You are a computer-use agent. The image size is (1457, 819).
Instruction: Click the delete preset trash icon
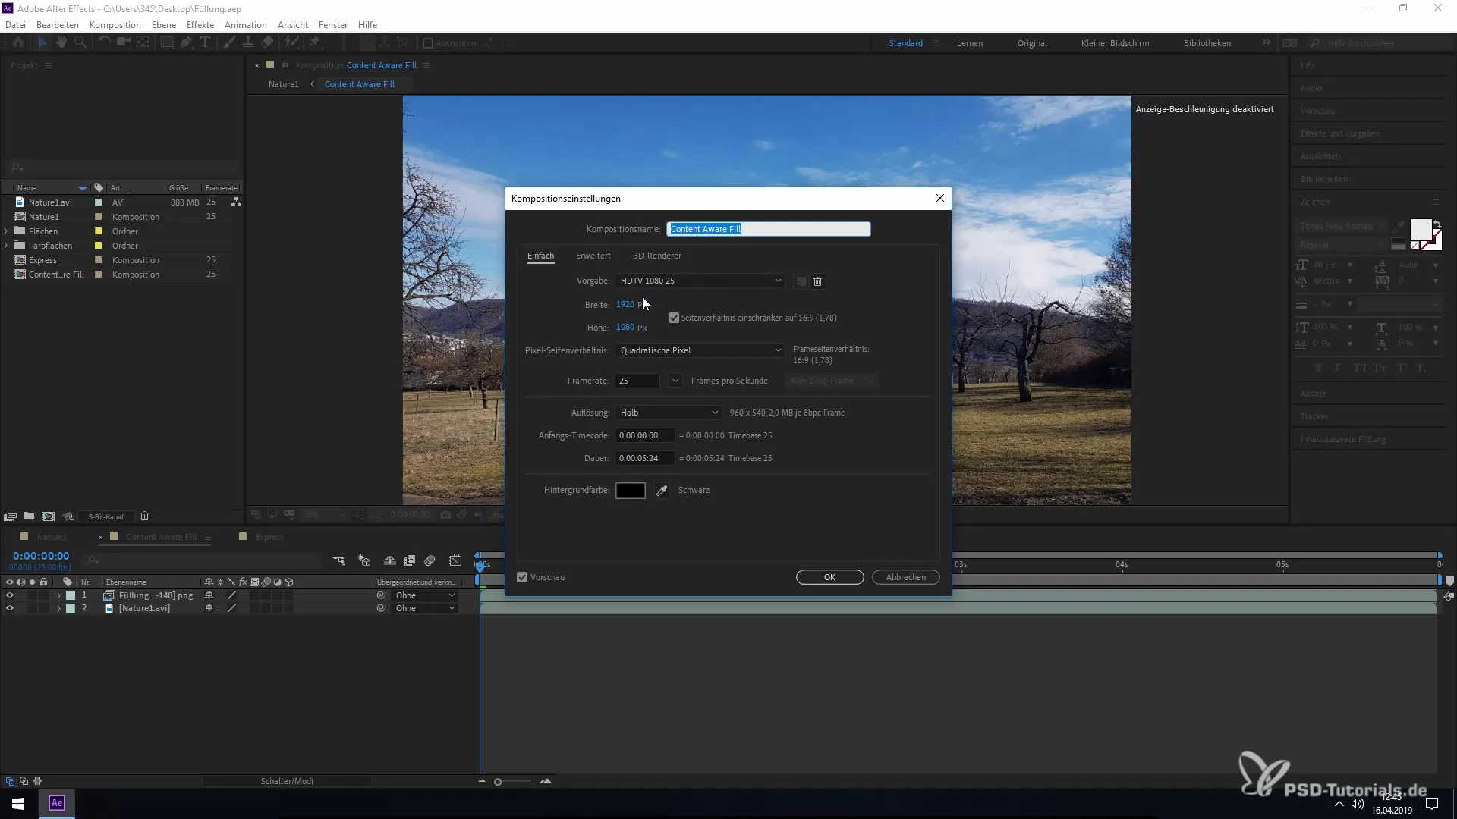coord(817,281)
